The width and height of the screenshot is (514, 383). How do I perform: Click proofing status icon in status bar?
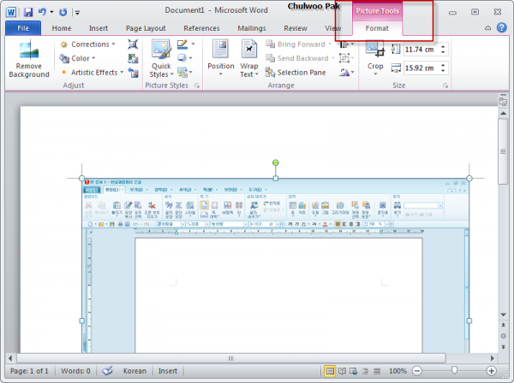click(x=107, y=371)
